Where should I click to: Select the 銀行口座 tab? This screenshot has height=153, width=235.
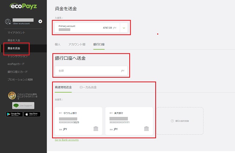(x=99, y=45)
